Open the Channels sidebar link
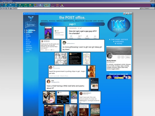Screen dimensions: 155x116 pyautogui.click(x=29, y=48)
